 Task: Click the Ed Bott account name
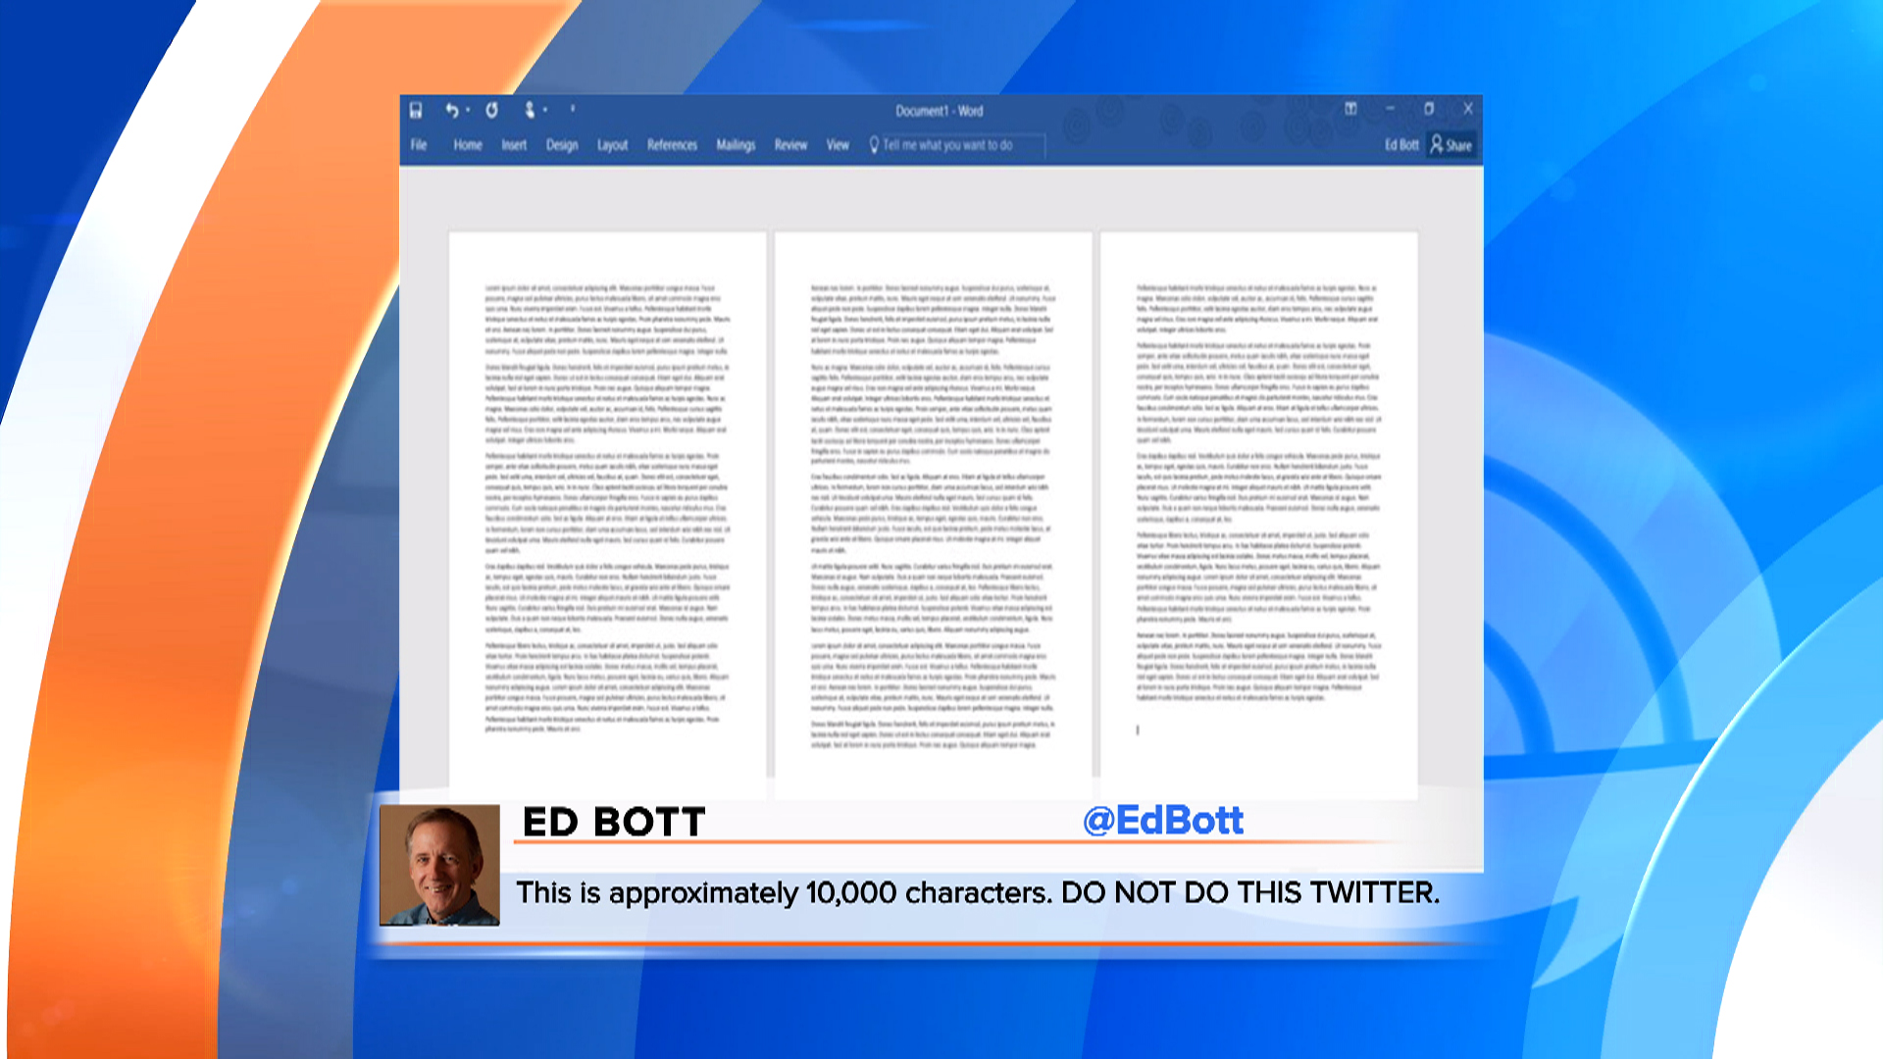coord(1402,145)
